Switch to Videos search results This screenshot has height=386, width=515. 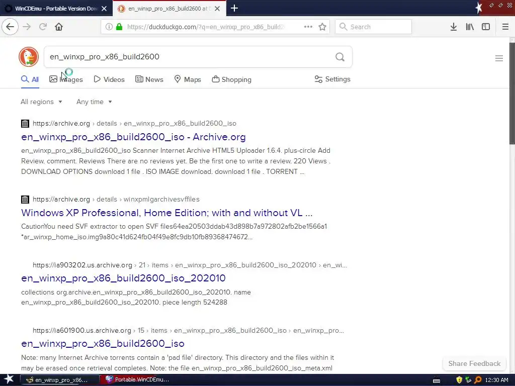click(109, 79)
